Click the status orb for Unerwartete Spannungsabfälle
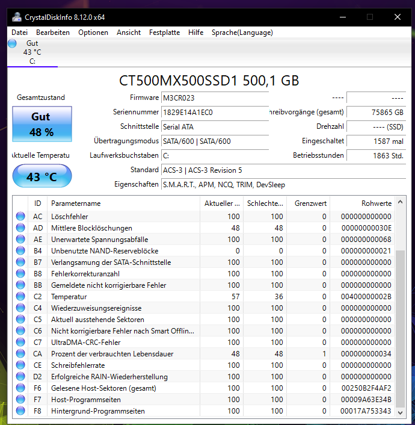This screenshot has width=415, height=425. point(20,239)
